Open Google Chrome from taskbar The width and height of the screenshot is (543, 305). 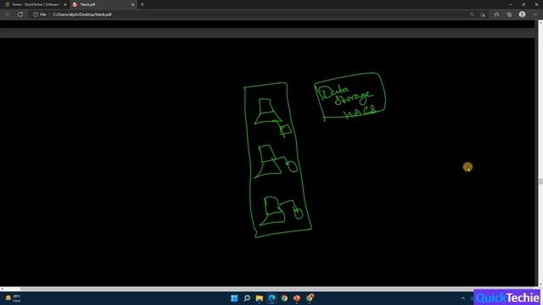284,298
